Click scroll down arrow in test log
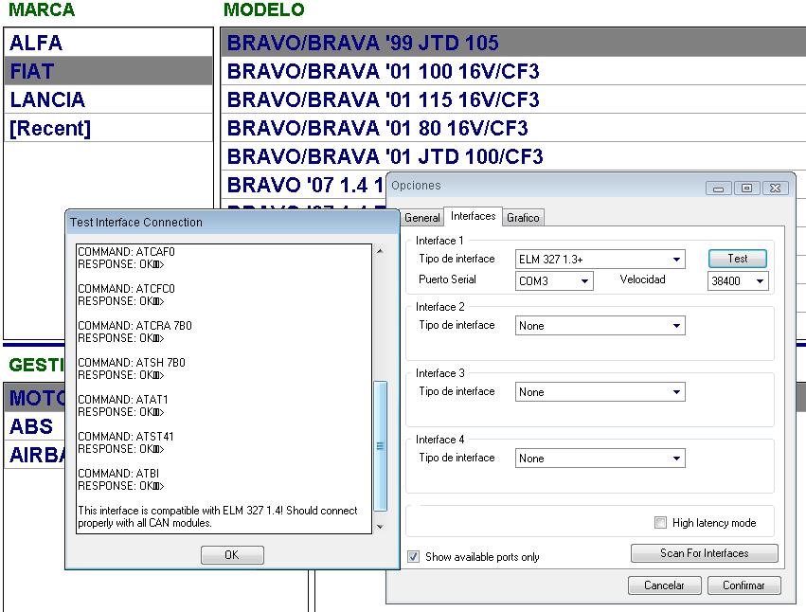 380,527
